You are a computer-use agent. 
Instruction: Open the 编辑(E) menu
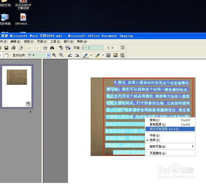tap(15, 42)
